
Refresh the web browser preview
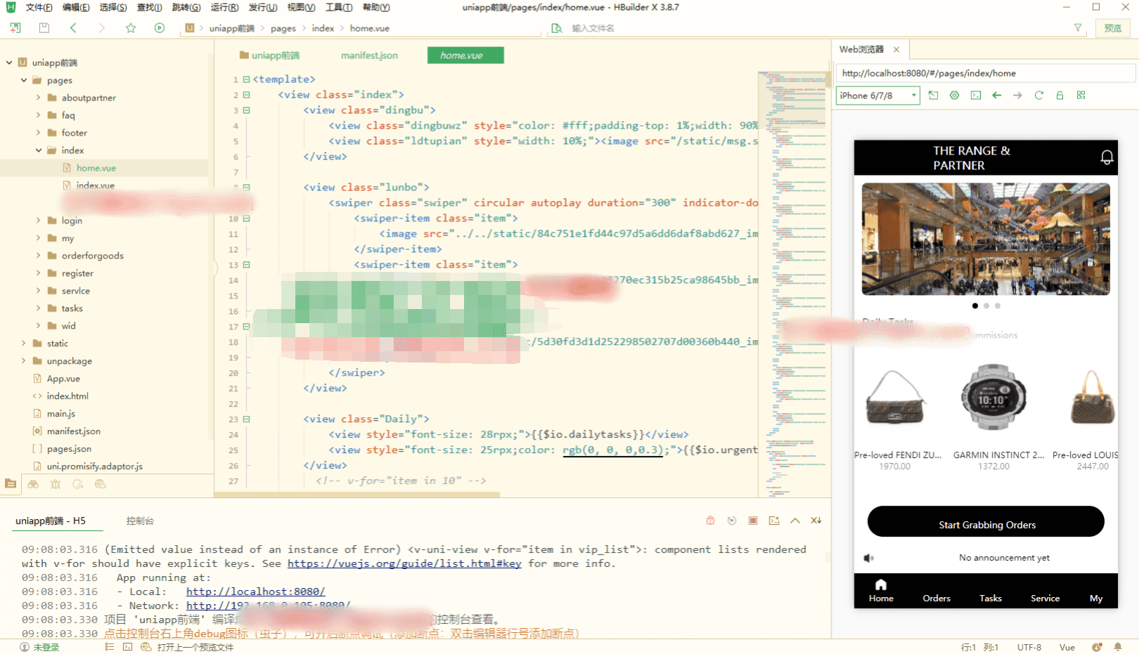[x=1038, y=96]
